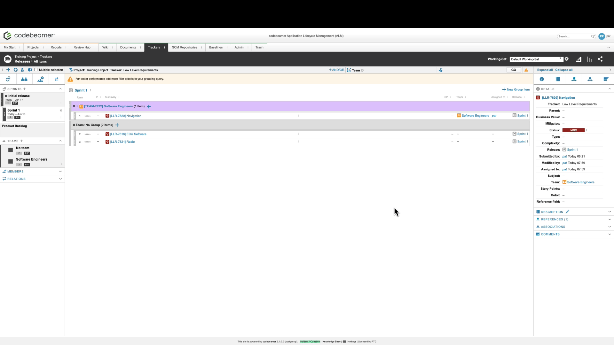Click the order-by sort icon in filter bar
614x345 pixels.
click(441, 70)
